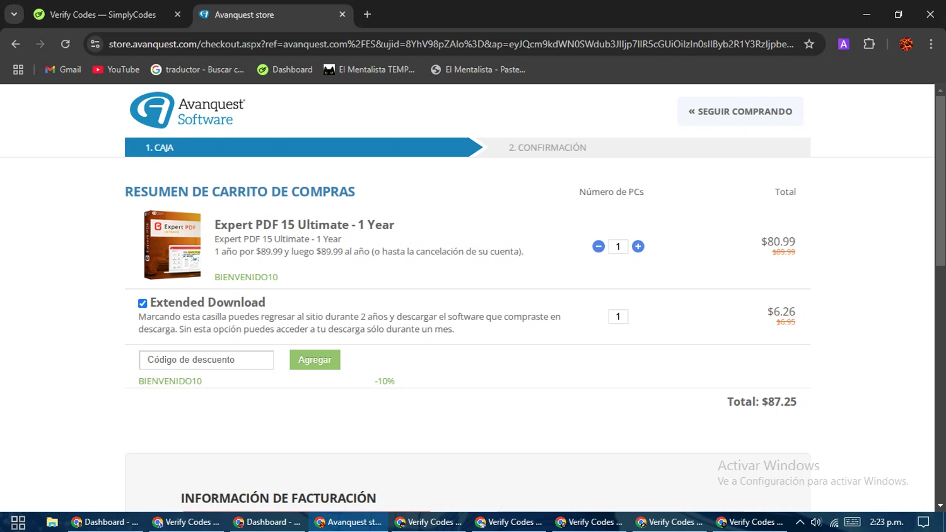Image resolution: width=946 pixels, height=532 pixels.
Task: Click the Extended Download quantity field
Action: [x=618, y=317]
